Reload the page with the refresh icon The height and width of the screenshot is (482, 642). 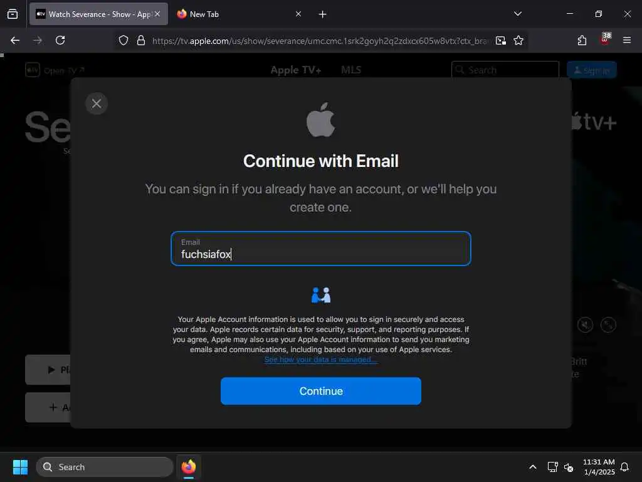(x=60, y=40)
